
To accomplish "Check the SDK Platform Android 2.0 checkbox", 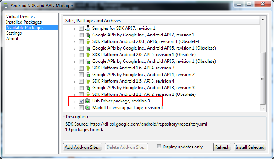I will click(x=81, y=55).
